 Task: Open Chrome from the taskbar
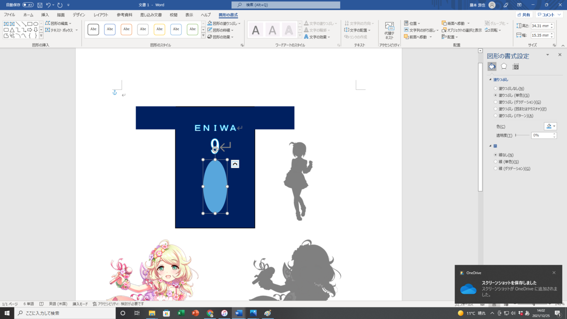pyautogui.click(x=210, y=313)
